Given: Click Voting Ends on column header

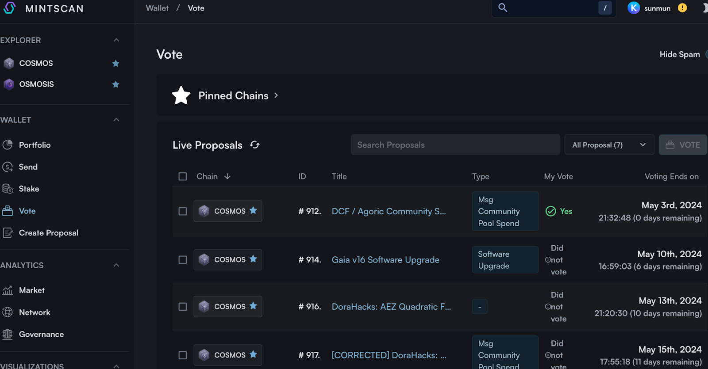Looking at the screenshot, I should coord(672,176).
